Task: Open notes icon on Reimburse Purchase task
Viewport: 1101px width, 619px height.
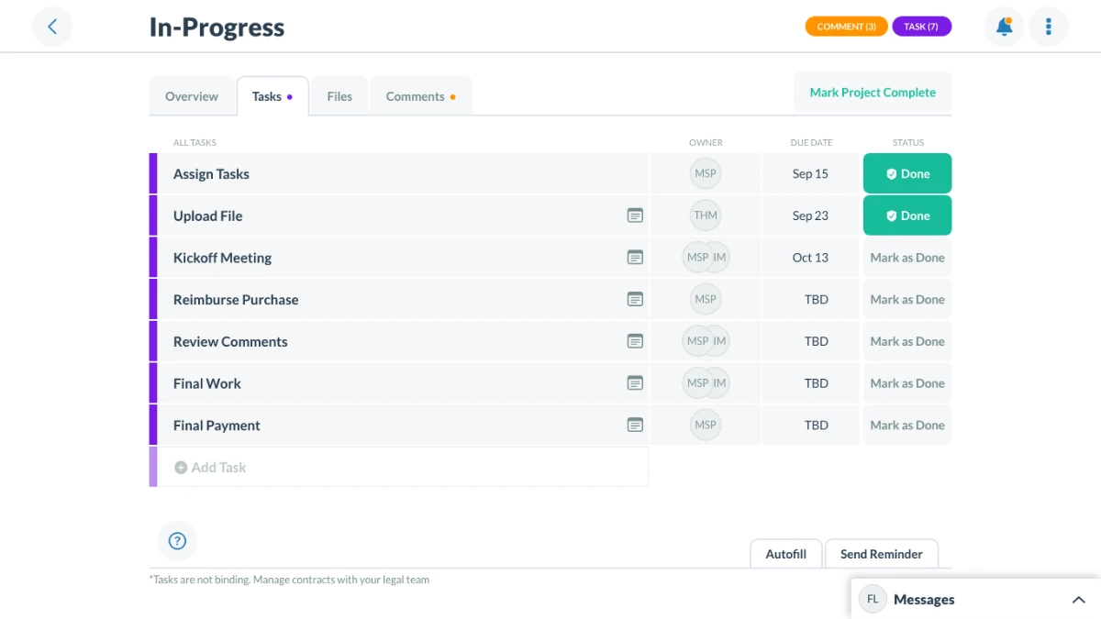Action: point(635,299)
